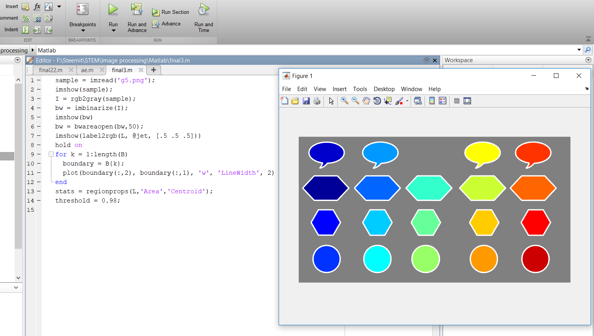
Task: Click the Insert function fx icon
Action: click(x=37, y=7)
